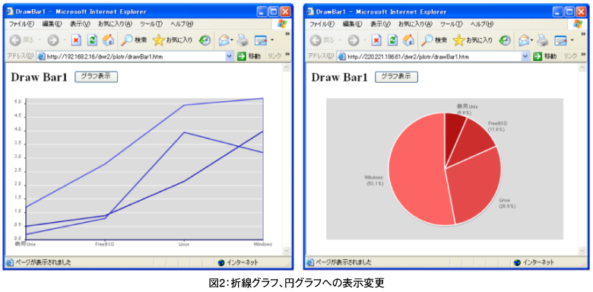Click Refresh icon in left browser toolbar
The width and height of the screenshot is (593, 292).
pos(92,40)
